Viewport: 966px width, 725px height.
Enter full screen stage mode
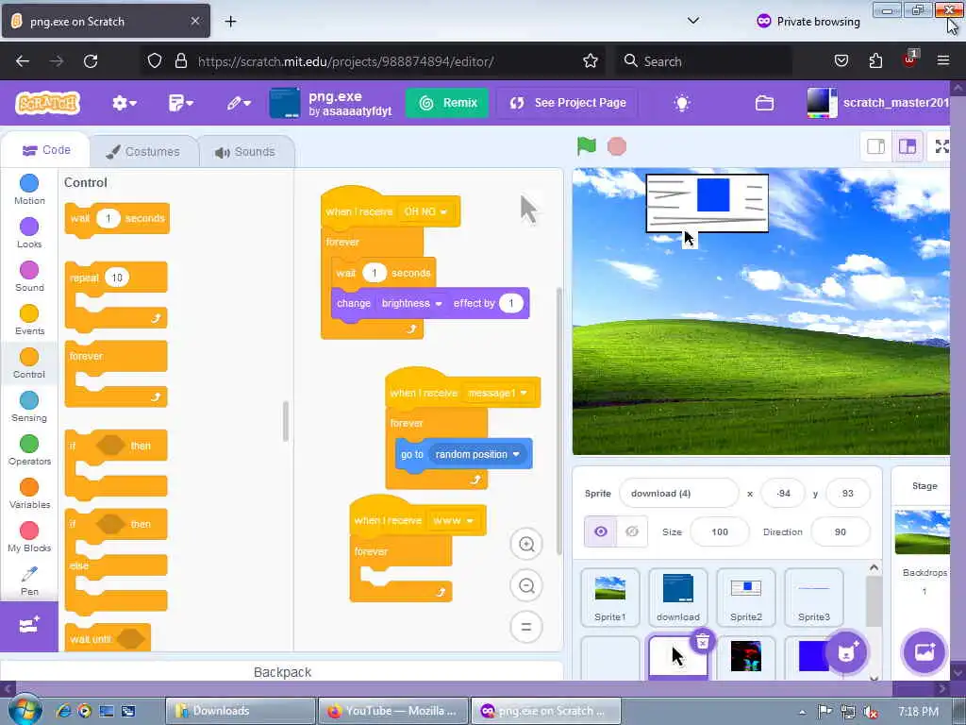point(941,146)
